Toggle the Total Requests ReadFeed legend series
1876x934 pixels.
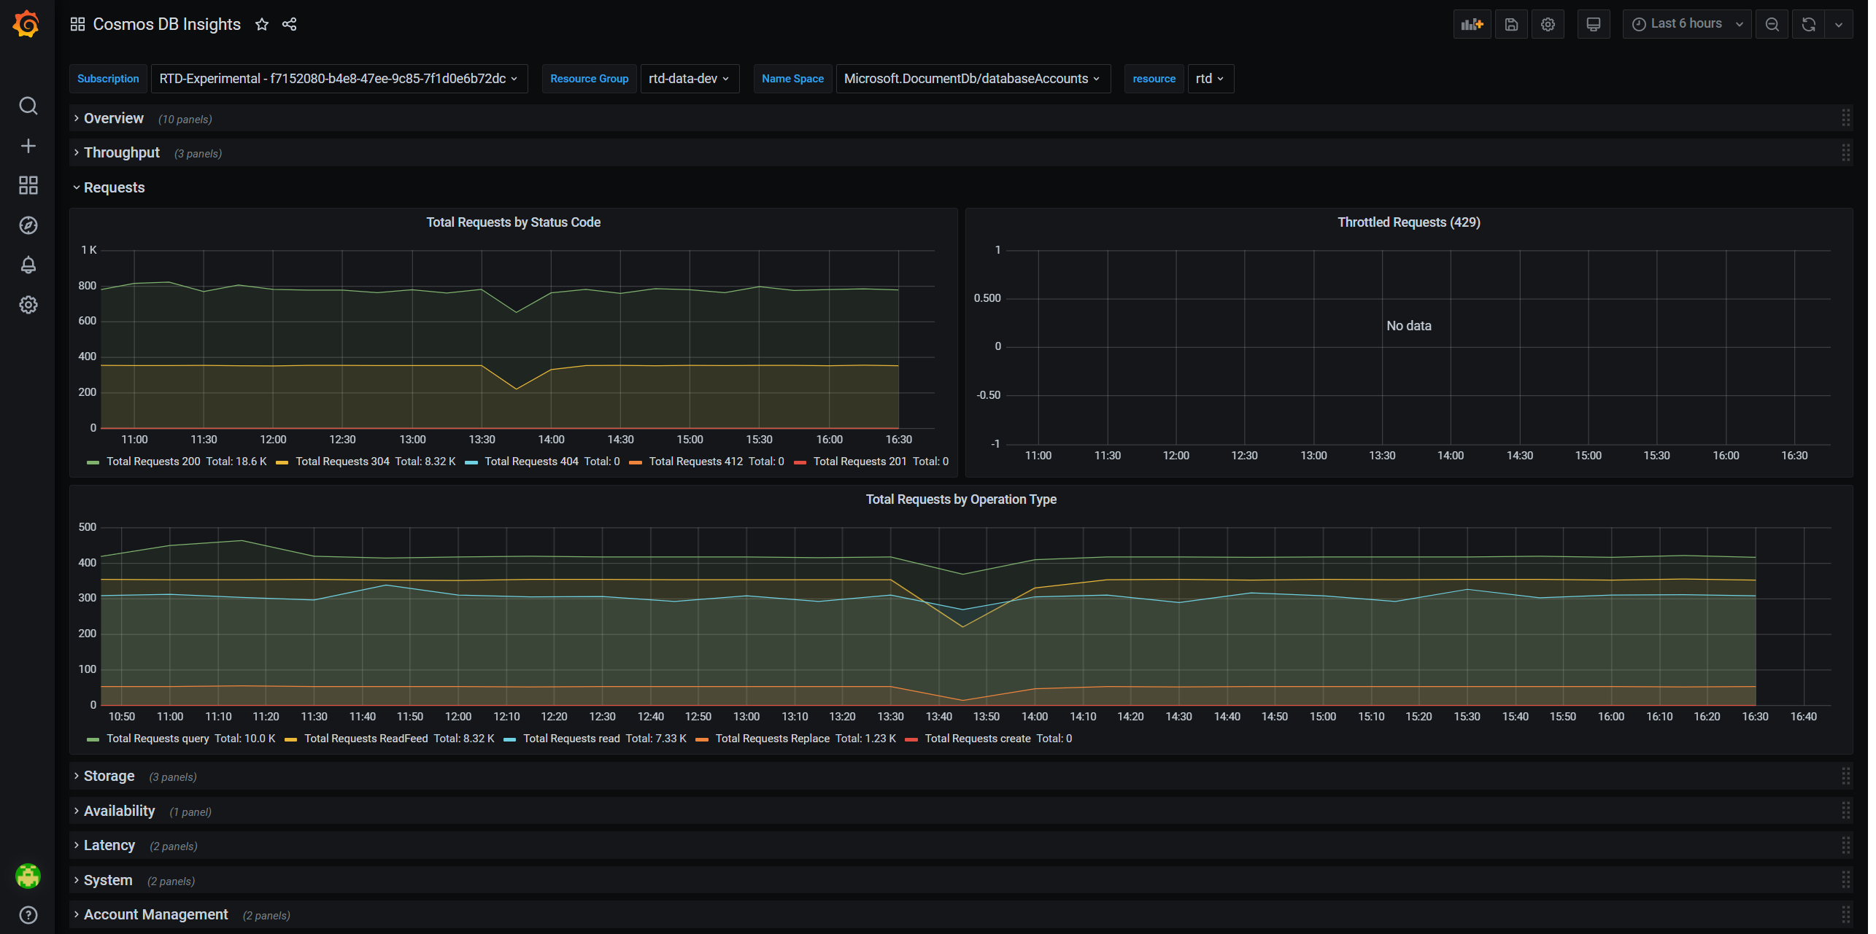(x=366, y=739)
